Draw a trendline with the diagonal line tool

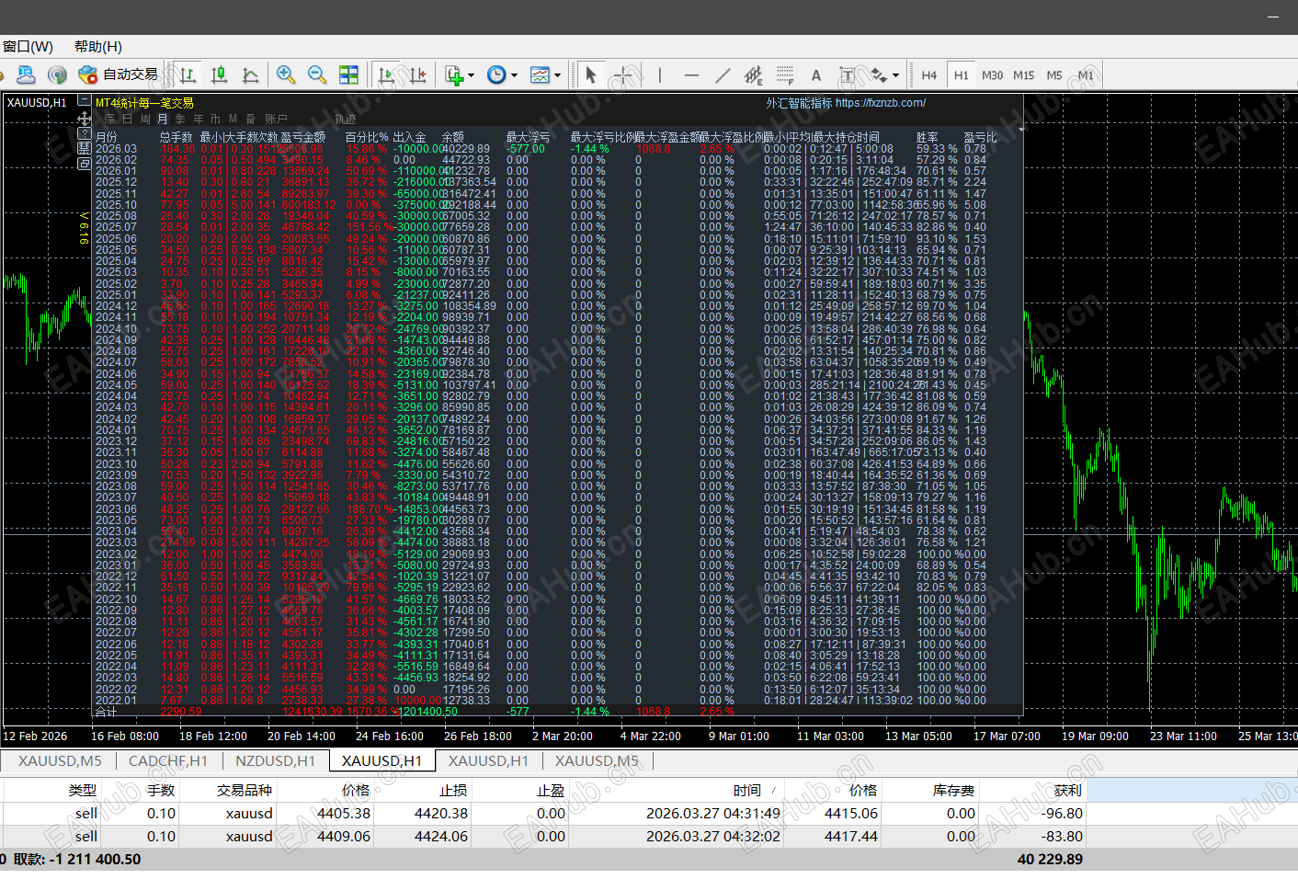click(723, 75)
